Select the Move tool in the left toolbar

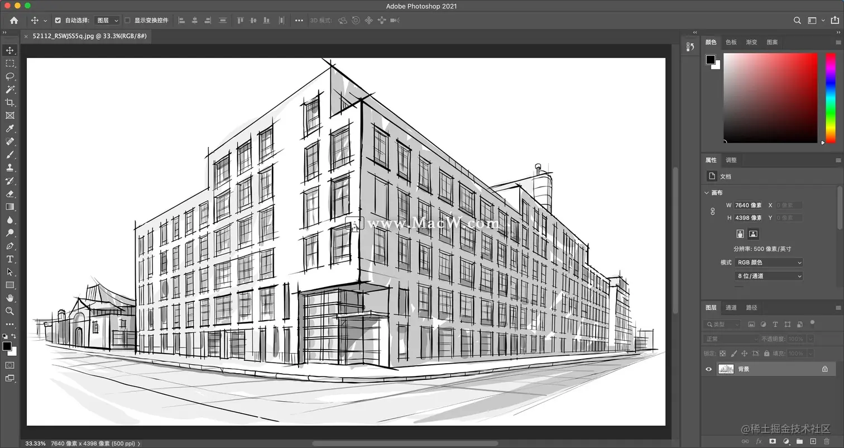coord(9,50)
